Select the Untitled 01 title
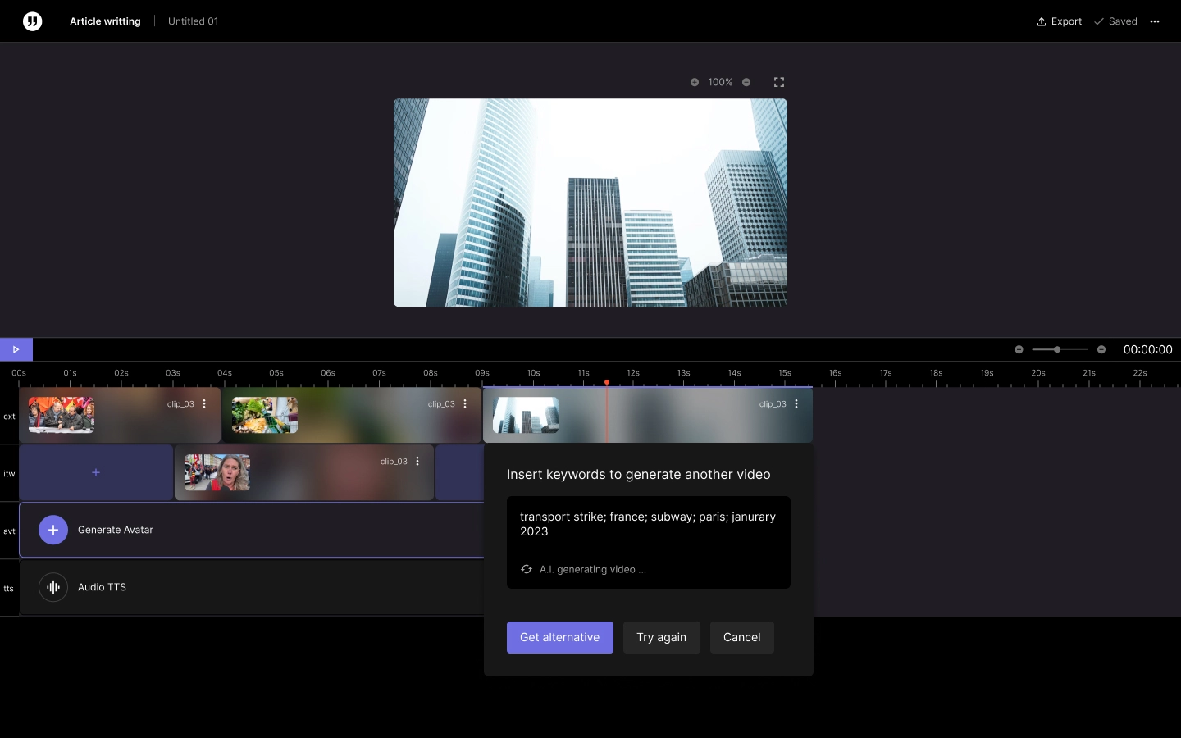 (193, 21)
